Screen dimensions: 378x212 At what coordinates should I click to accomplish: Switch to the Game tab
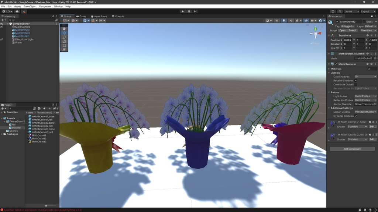(81, 16)
